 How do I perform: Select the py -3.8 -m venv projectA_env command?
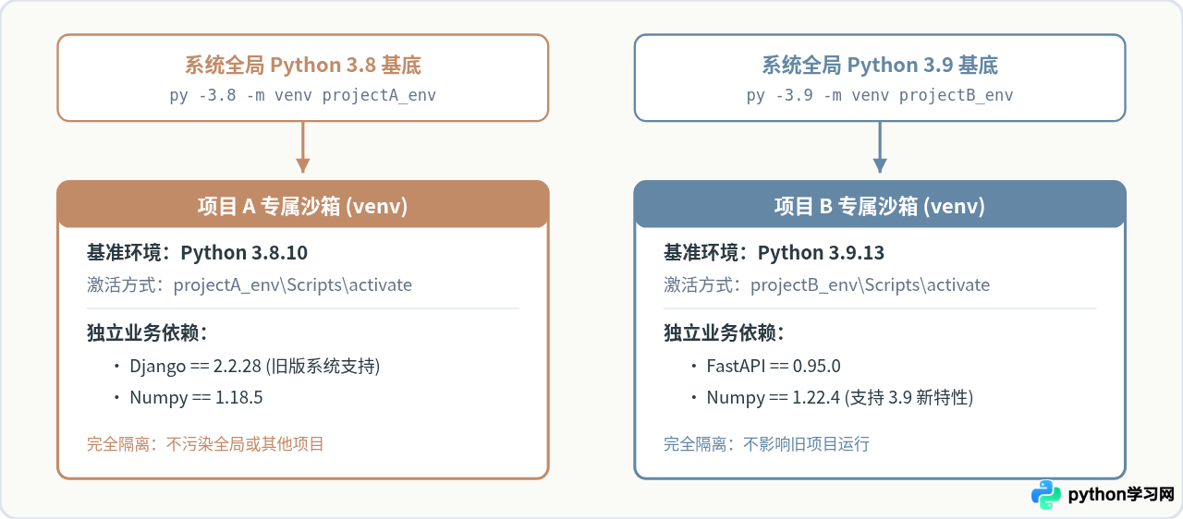point(303,95)
